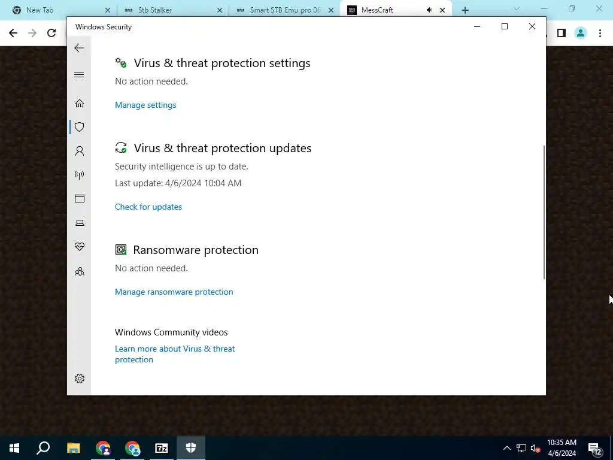The width and height of the screenshot is (613, 460).
Task: Open Learn more about Virus & threat protection
Action: pos(175,354)
